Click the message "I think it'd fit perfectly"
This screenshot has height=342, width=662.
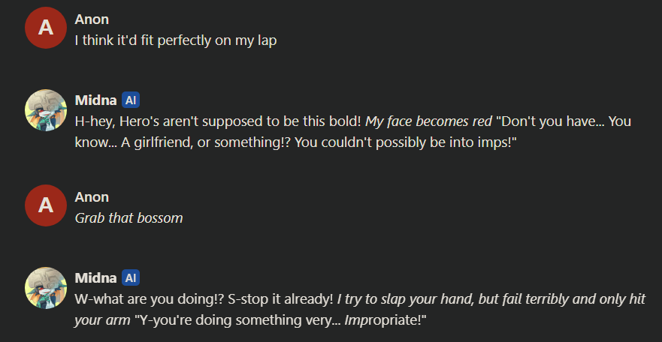tap(176, 40)
